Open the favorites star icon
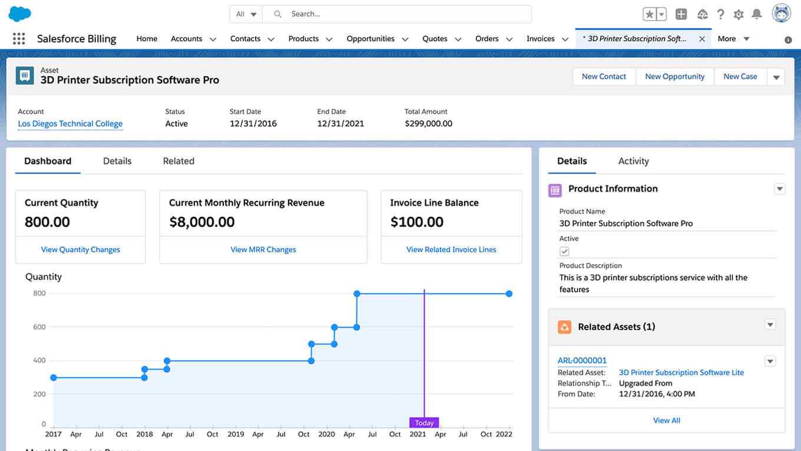This screenshot has height=451, width=801. click(x=649, y=14)
